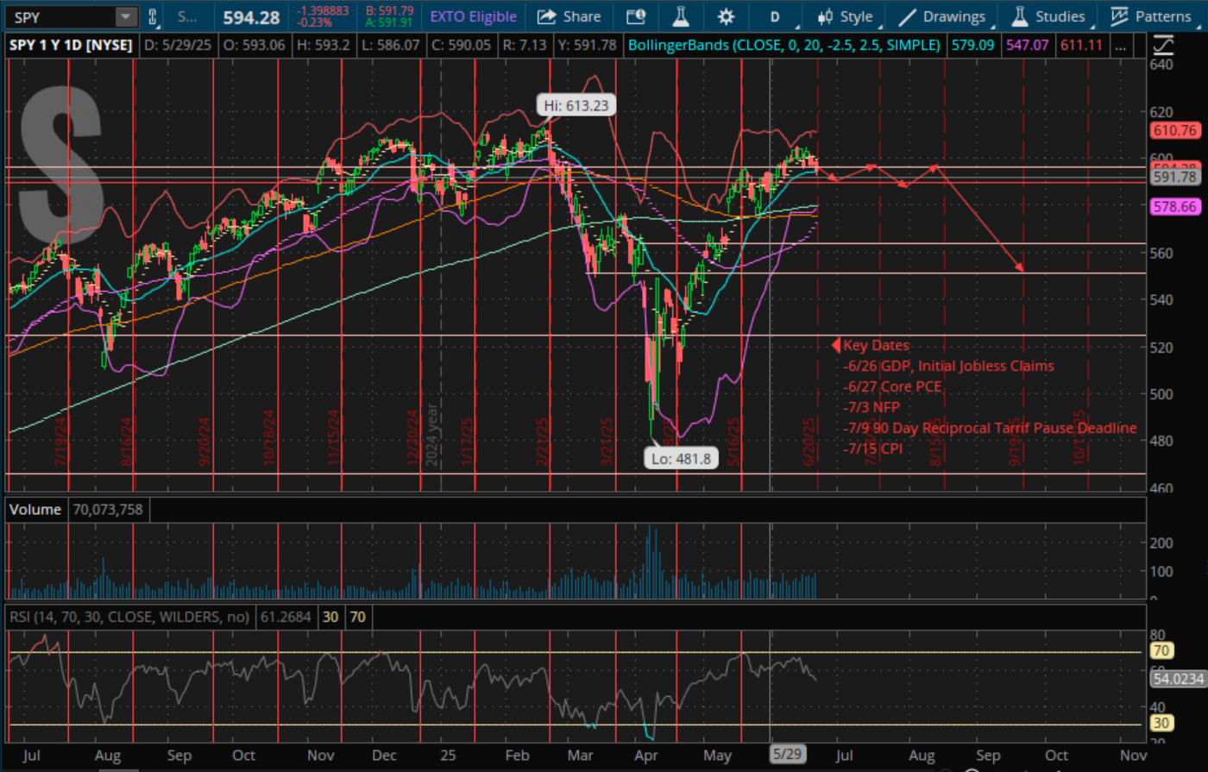Open the economic events calendar icon

point(636,16)
